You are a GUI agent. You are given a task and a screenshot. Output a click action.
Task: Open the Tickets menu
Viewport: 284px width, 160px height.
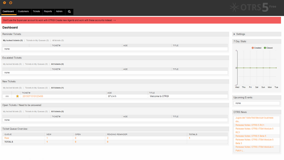pos(36,11)
